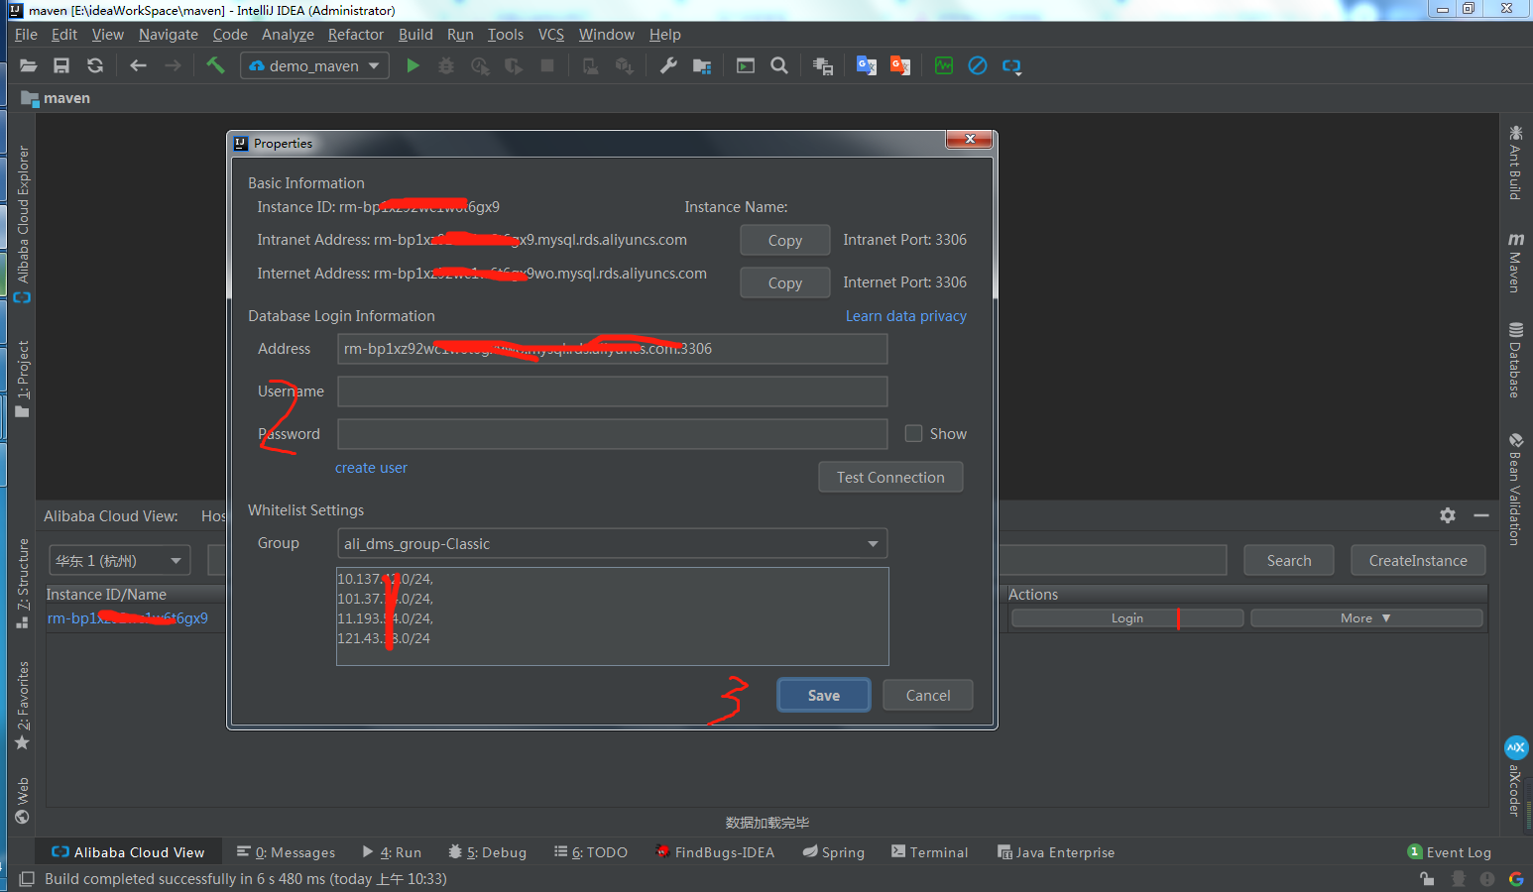Click the maven project breadcrumb

point(57,98)
